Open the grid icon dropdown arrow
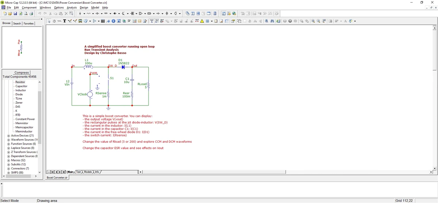The height and width of the screenshot is (203, 438). (x=211, y=21)
